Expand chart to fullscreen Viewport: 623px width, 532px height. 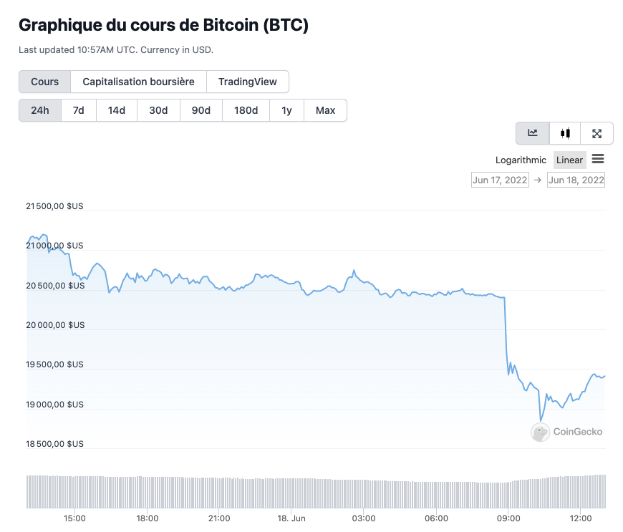(x=597, y=133)
